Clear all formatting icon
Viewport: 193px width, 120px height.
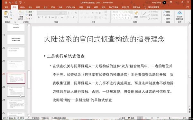pos(76,13)
